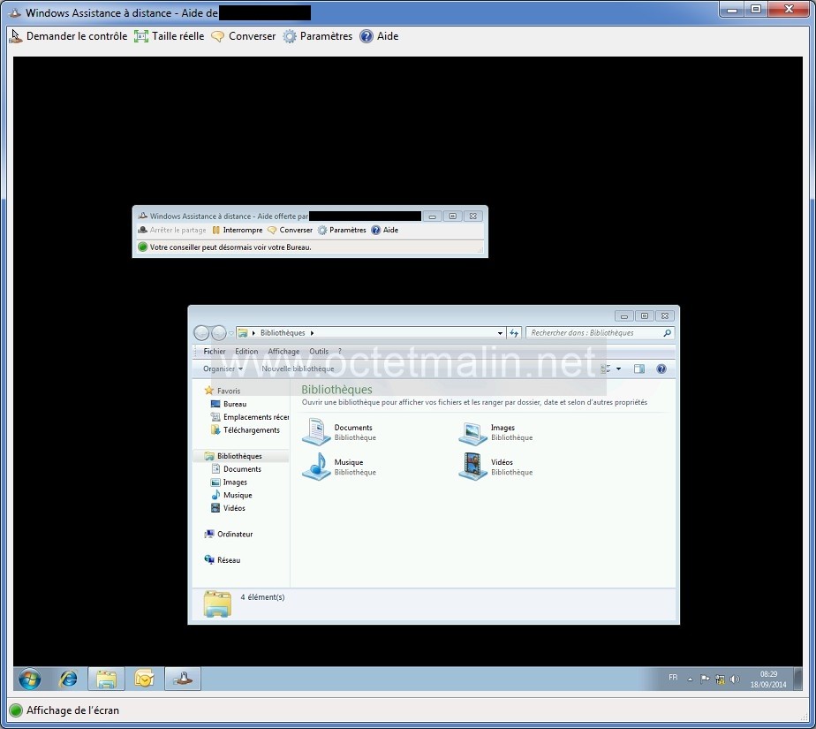Show hidden tray icons arrow
816x729 pixels.
pos(690,679)
